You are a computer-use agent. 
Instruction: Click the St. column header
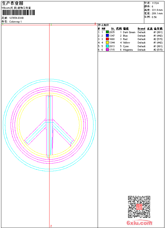[x=113, y=29]
